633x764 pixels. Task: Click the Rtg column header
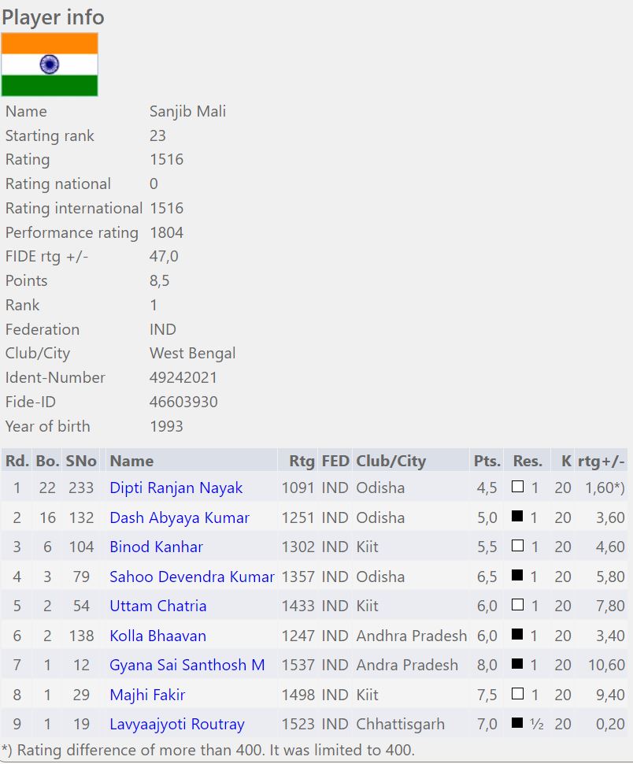coord(302,461)
